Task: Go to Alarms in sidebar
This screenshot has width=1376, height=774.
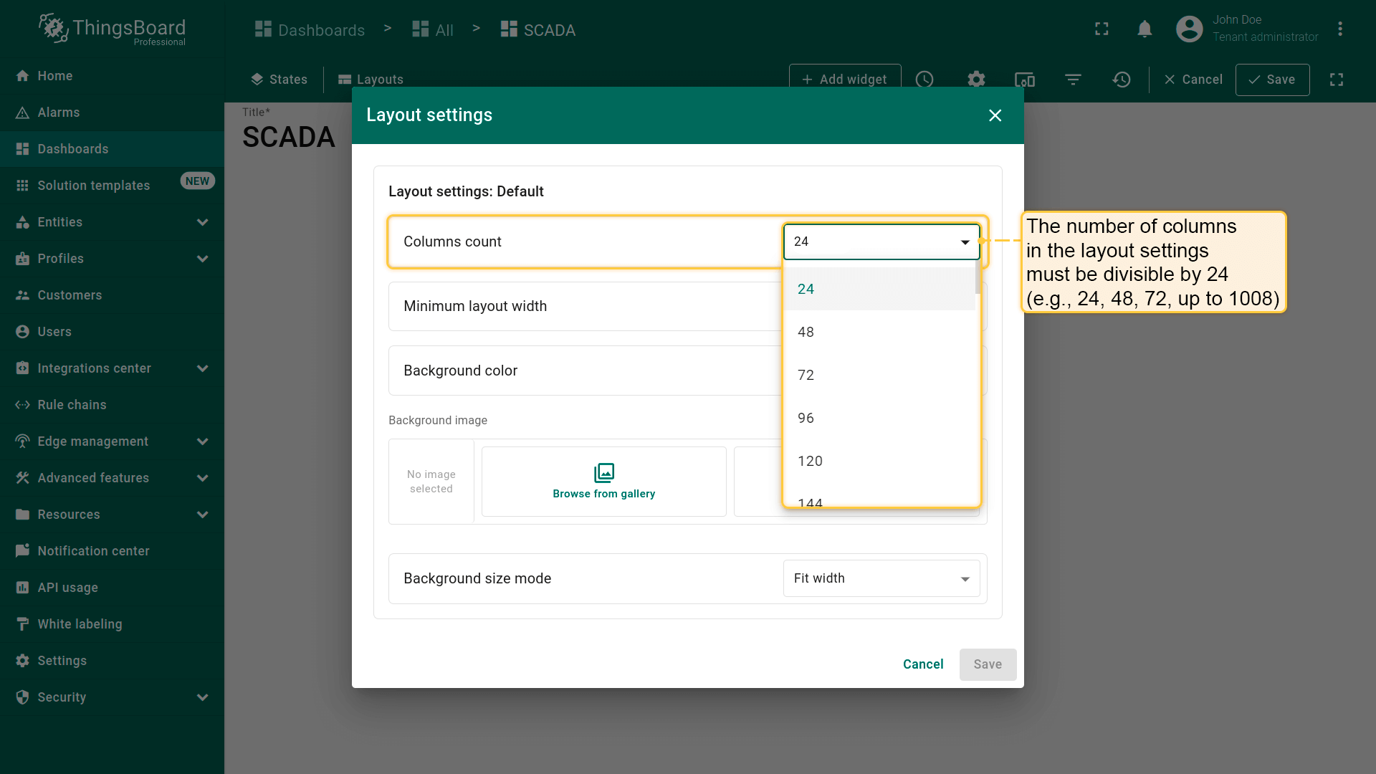Action: 59,113
